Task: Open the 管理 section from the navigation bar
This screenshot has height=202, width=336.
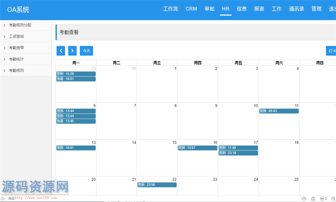Action: click(x=316, y=9)
